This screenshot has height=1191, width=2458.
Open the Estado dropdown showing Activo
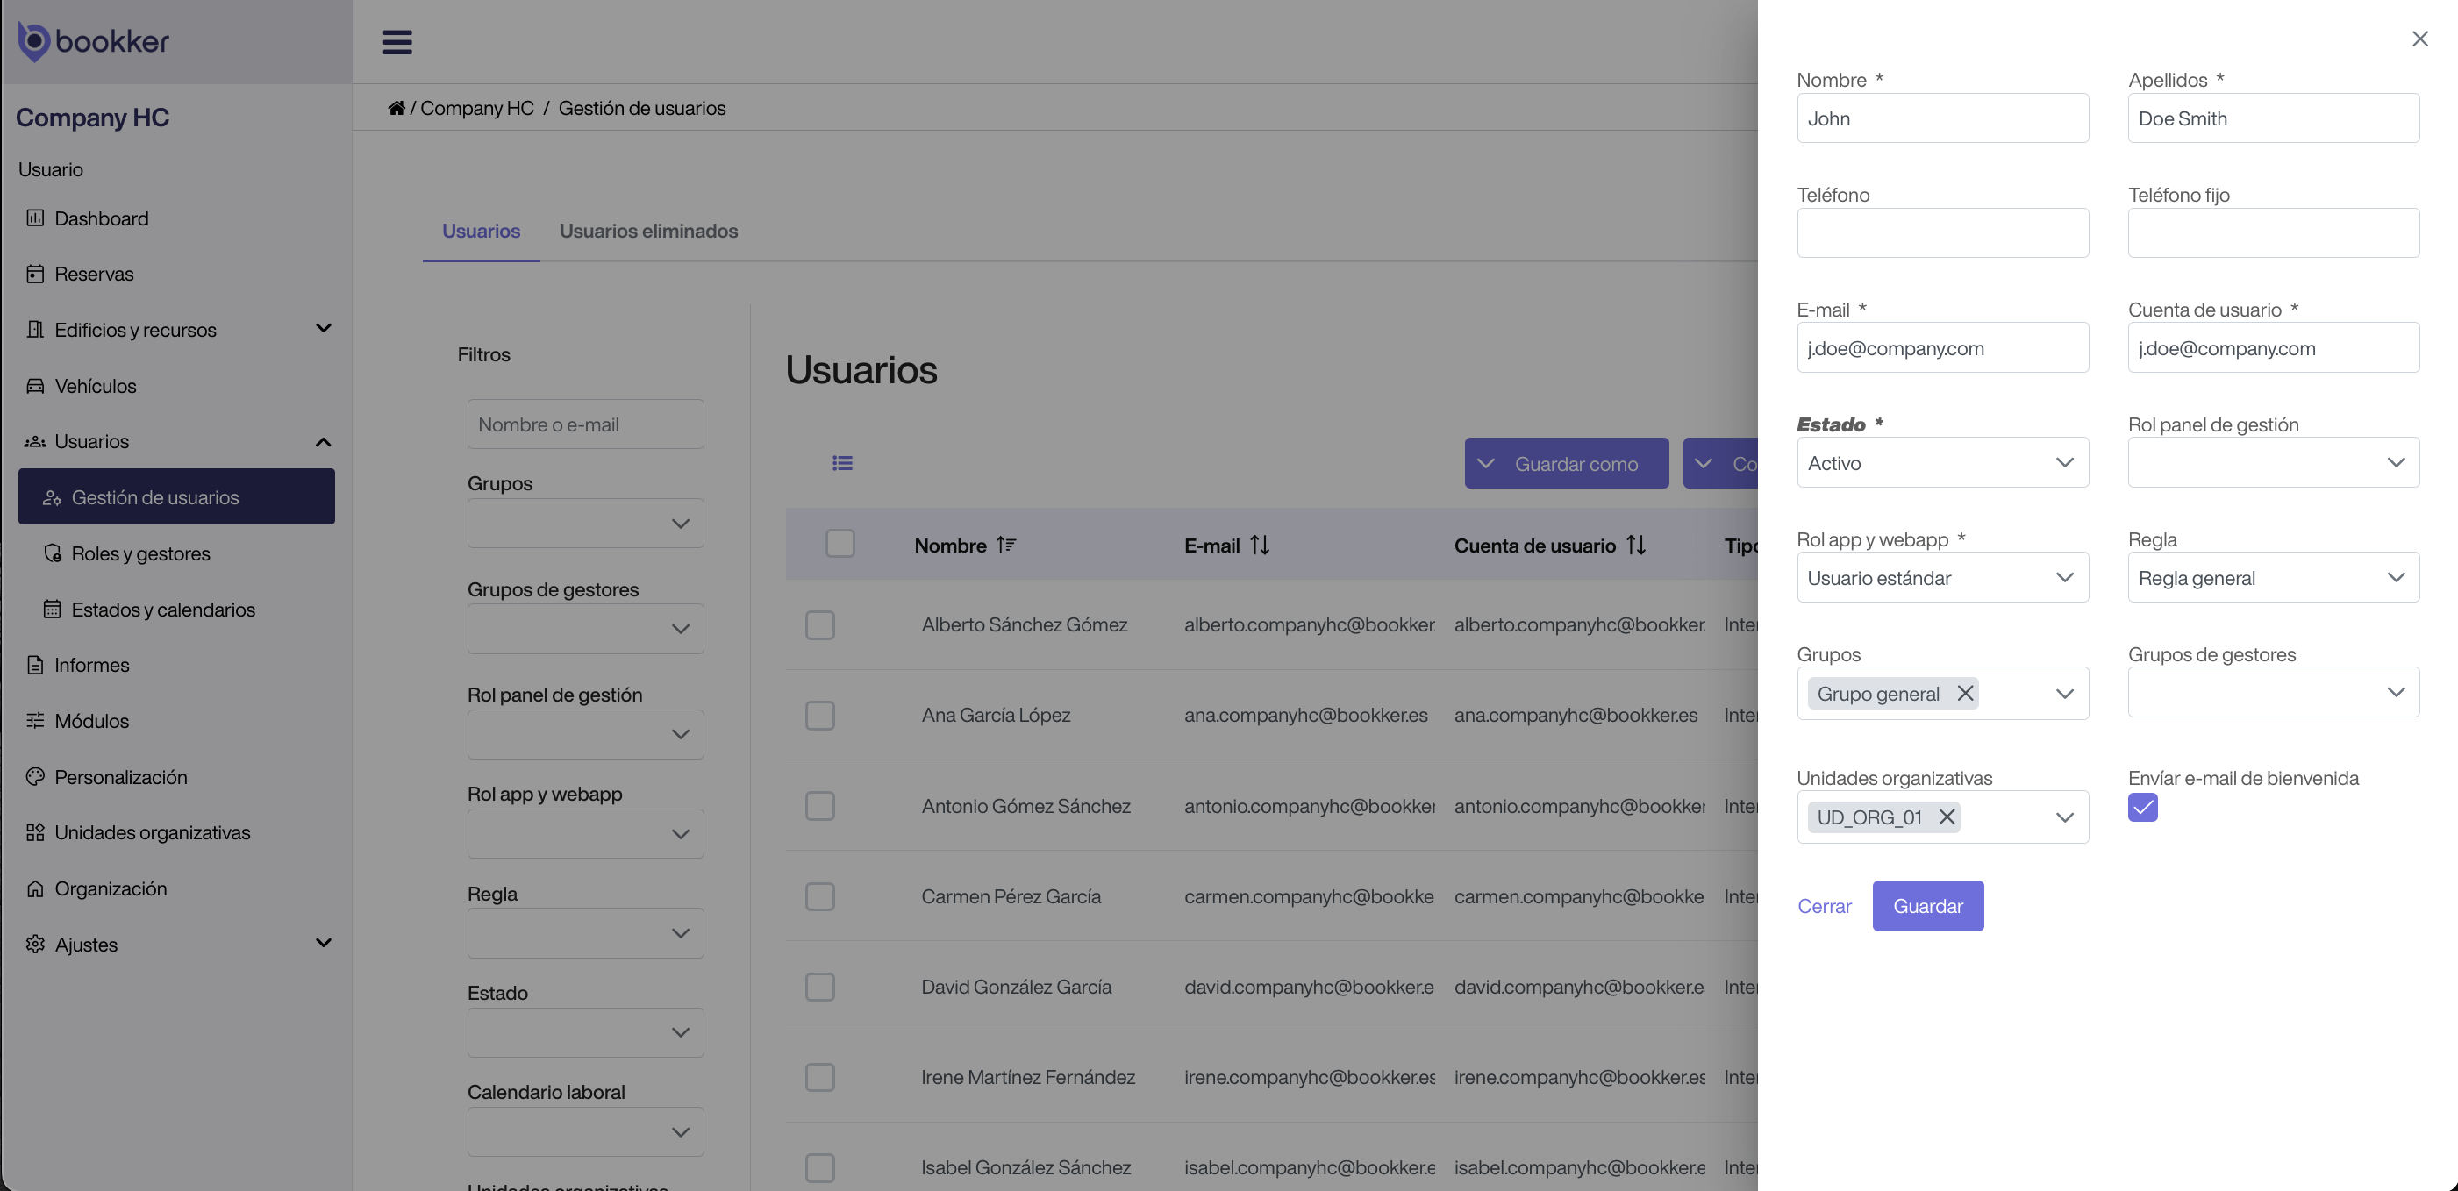(1942, 463)
